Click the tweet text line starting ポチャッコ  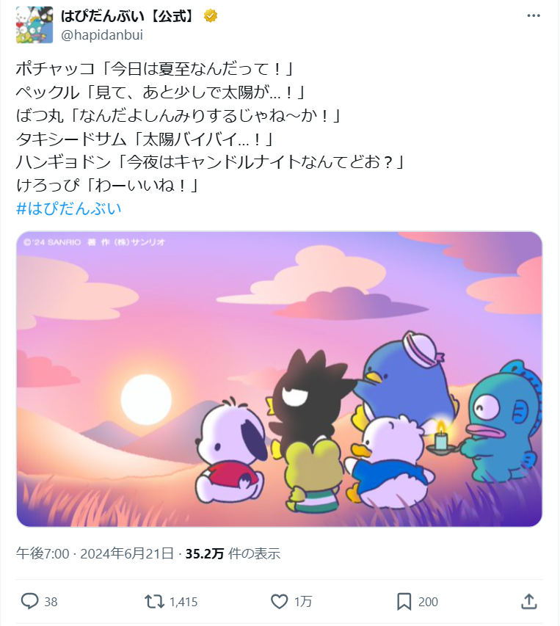click(156, 69)
